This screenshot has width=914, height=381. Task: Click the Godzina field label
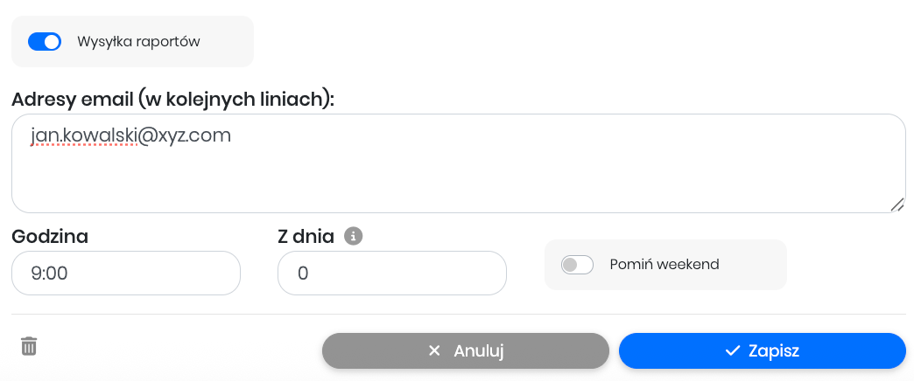coord(50,236)
